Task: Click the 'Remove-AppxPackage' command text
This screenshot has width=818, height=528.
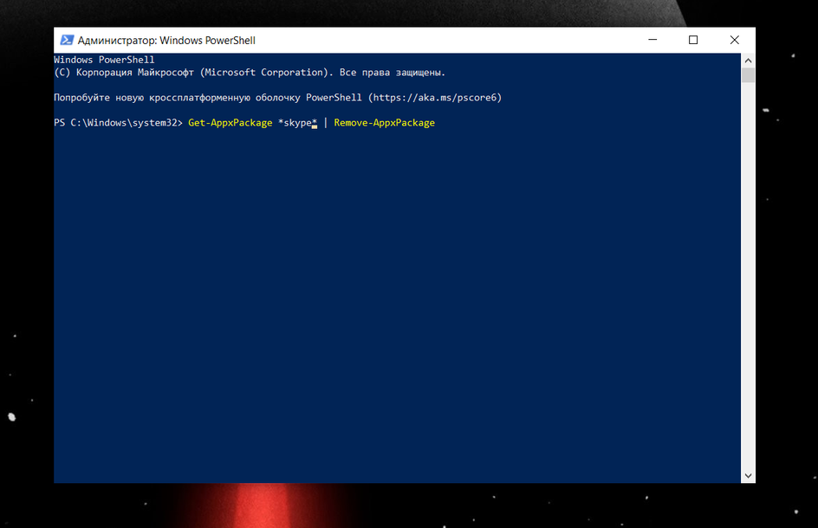Action: click(x=384, y=123)
